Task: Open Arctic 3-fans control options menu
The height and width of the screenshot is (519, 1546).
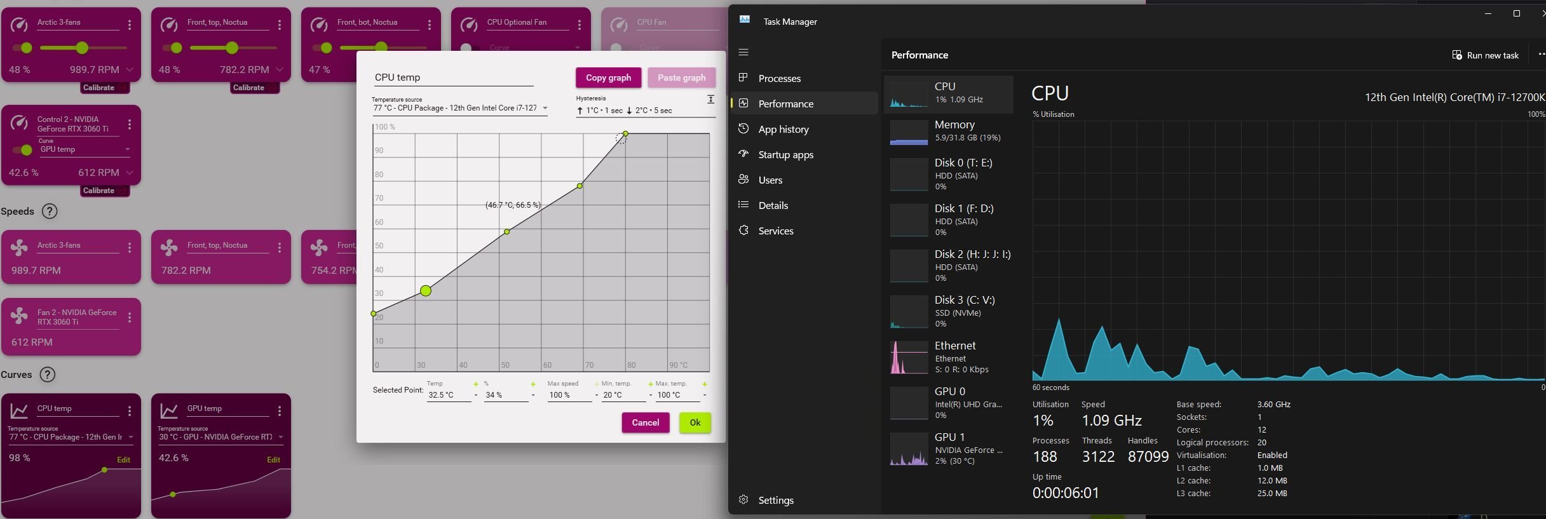Action: (130, 25)
